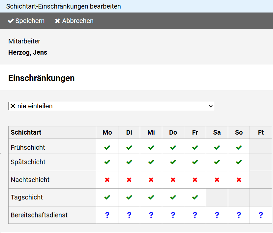Click the Mo column header

click(107, 132)
